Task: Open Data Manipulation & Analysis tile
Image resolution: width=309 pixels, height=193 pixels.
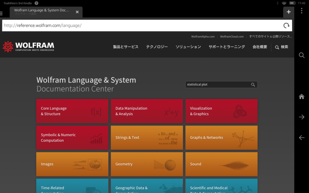Action: click(x=147, y=111)
